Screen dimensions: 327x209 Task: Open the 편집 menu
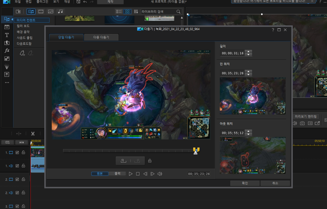pos(28,2)
